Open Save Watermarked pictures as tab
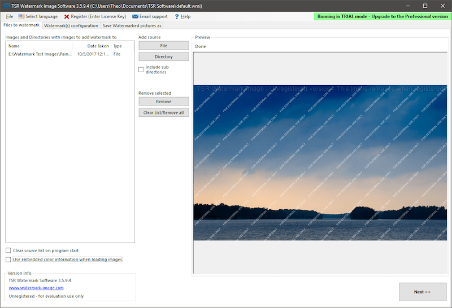The image size is (452, 308). click(132, 25)
